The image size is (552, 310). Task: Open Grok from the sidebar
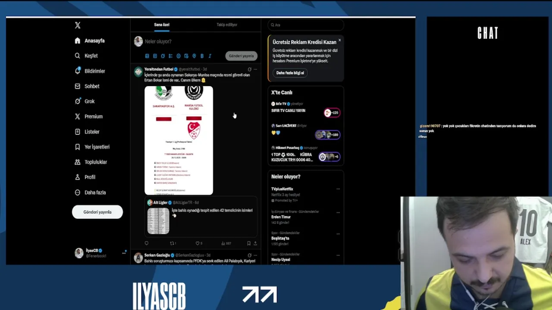click(x=85, y=101)
